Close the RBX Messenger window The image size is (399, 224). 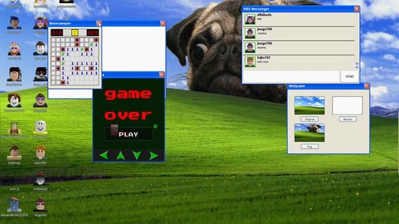(357, 9)
